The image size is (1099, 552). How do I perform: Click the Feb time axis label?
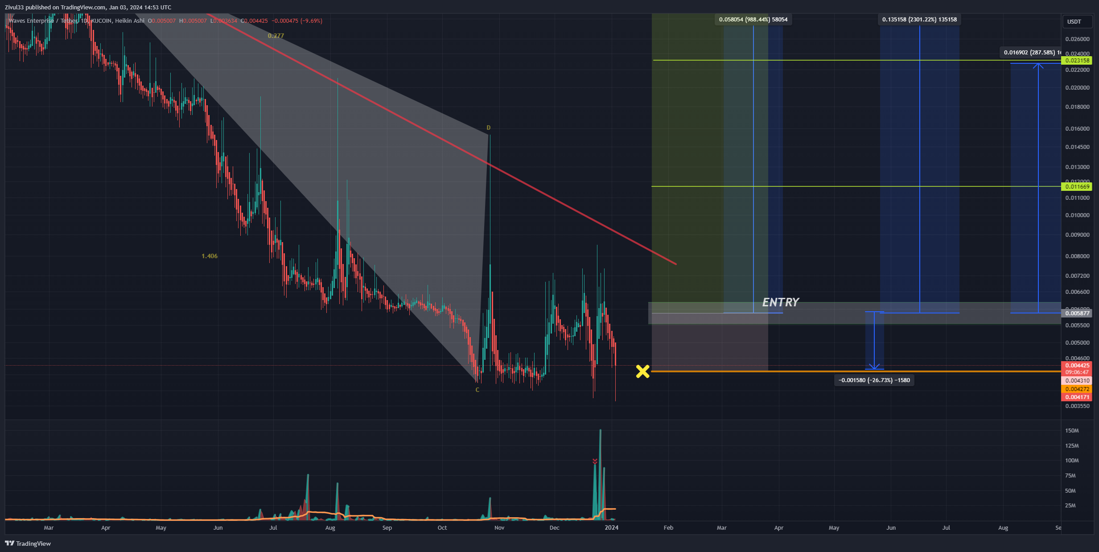pyautogui.click(x=668, y=528)
